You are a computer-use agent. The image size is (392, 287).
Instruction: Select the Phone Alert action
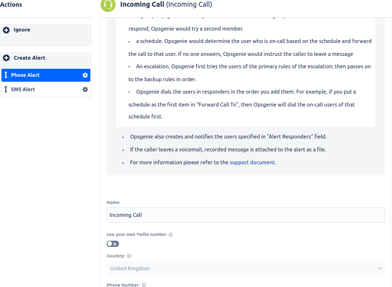(x=46, y=75)
